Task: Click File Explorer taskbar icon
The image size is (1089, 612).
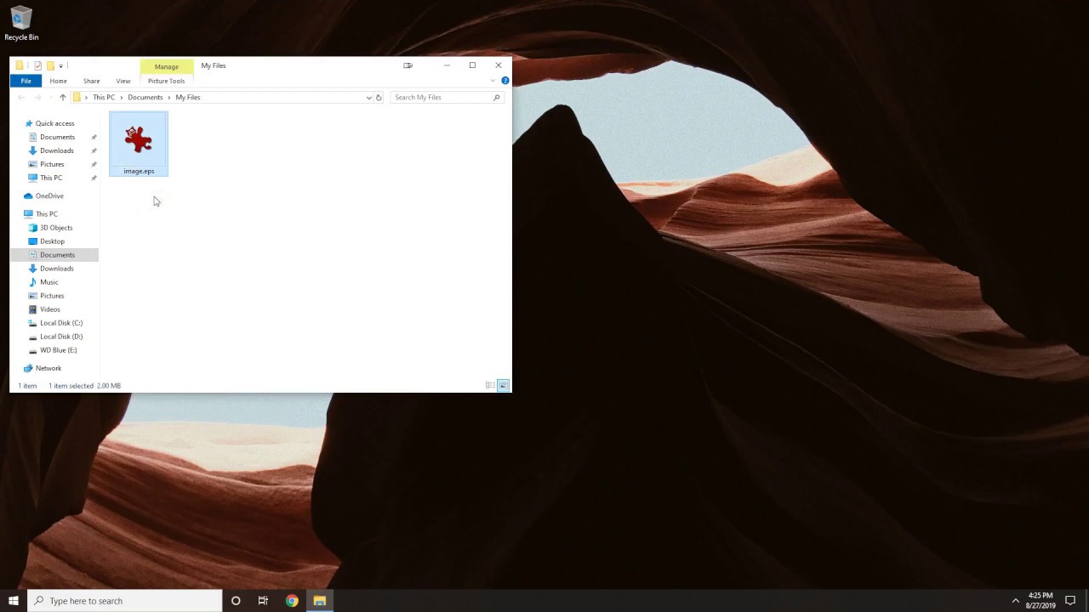Action: (320, 601)
